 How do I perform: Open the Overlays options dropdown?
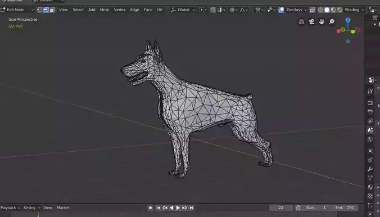(x=296, y=10)
